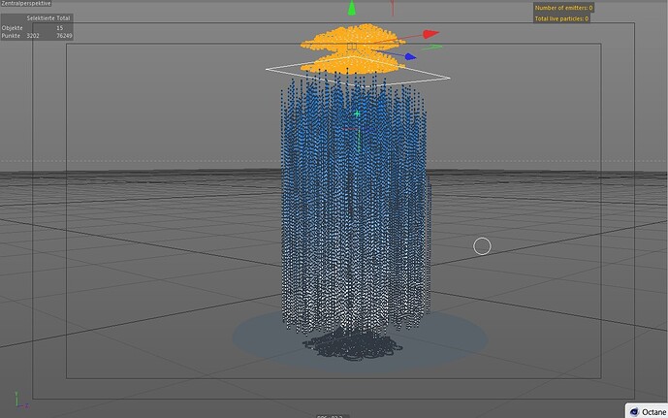Click the objects total value 15
The image size is (668, 418).
pyautogui.click(x=60, y=28)
